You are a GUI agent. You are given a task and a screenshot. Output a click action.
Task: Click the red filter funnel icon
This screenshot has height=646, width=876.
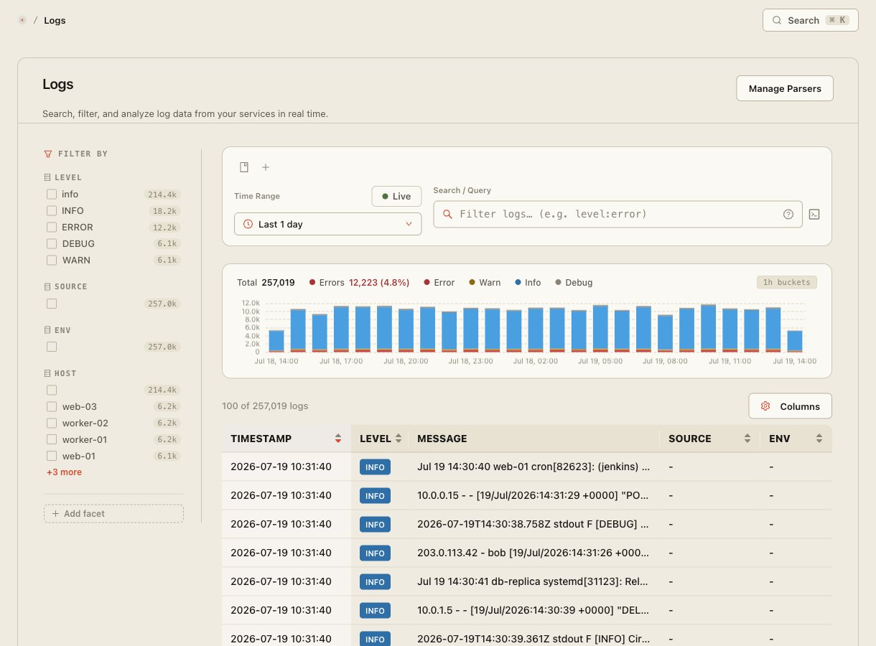[48, 154]
